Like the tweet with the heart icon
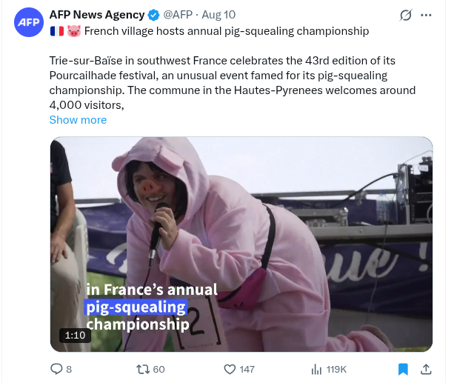 pyautogui.click(x=230, y=369)
